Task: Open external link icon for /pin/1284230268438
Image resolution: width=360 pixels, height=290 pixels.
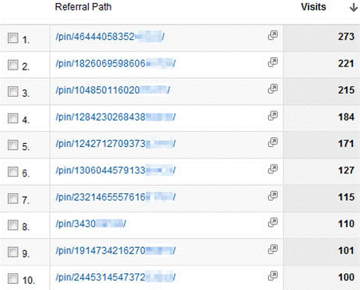Action: click(273, 116)
